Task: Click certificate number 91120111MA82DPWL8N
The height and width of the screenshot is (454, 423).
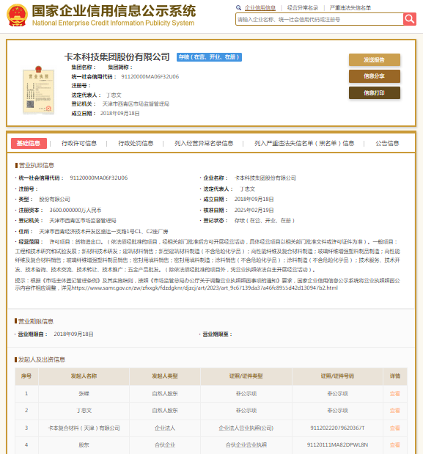Action: click(x=337, y=444)
